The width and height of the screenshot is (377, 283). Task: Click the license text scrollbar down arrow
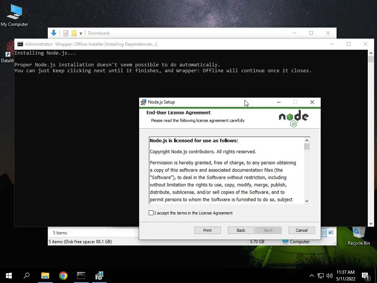pyautogui.click(x=307, y=201)
